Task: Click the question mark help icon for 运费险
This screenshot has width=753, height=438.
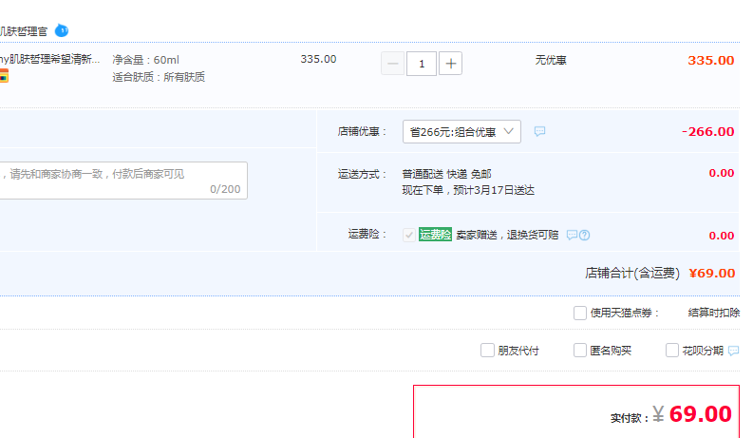Action: click(584, 235)
